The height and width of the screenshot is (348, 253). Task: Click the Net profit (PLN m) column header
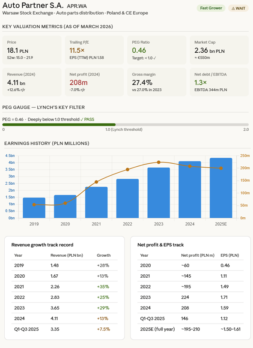click(x=198, y=255)
